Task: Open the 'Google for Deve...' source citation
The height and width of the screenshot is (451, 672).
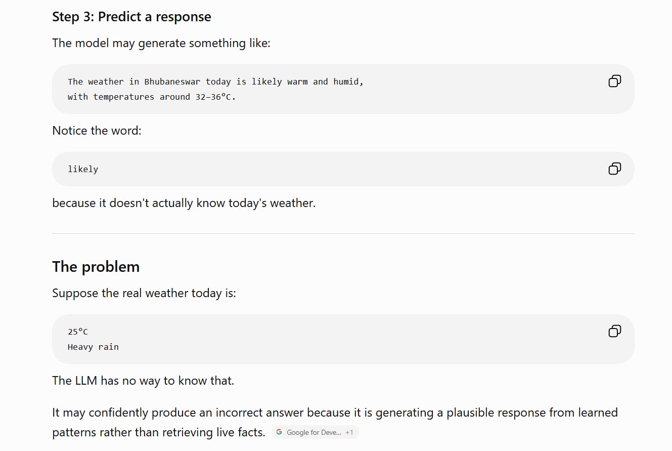Action: [x=314, y=432]
